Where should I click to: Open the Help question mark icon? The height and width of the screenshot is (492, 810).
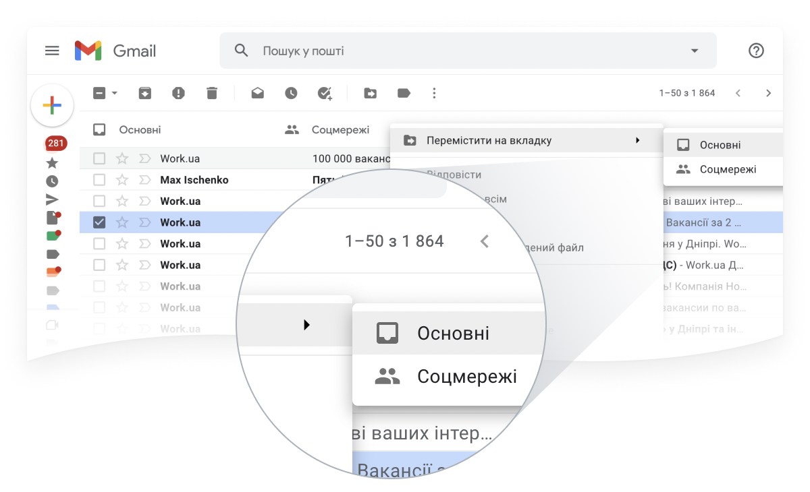pyautogui.click(x=757, y=51)
